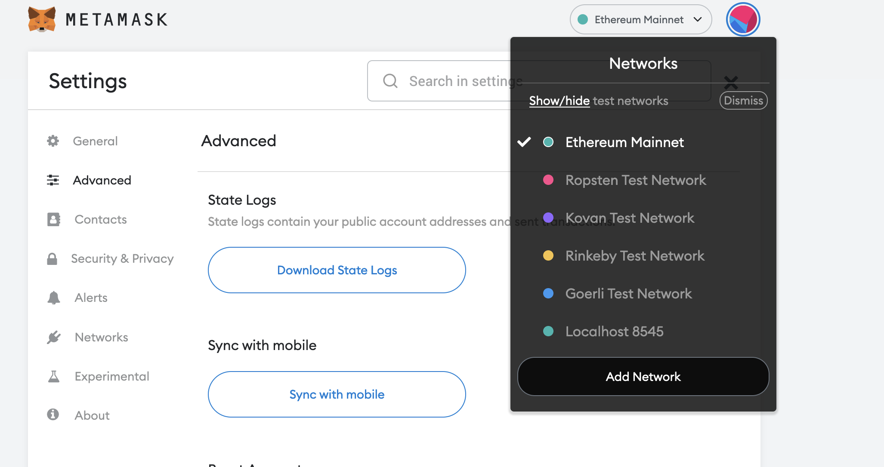Open the Advanced settings tab
The image size is (884, 467).
pyautogui.click(x=102, y=180)
